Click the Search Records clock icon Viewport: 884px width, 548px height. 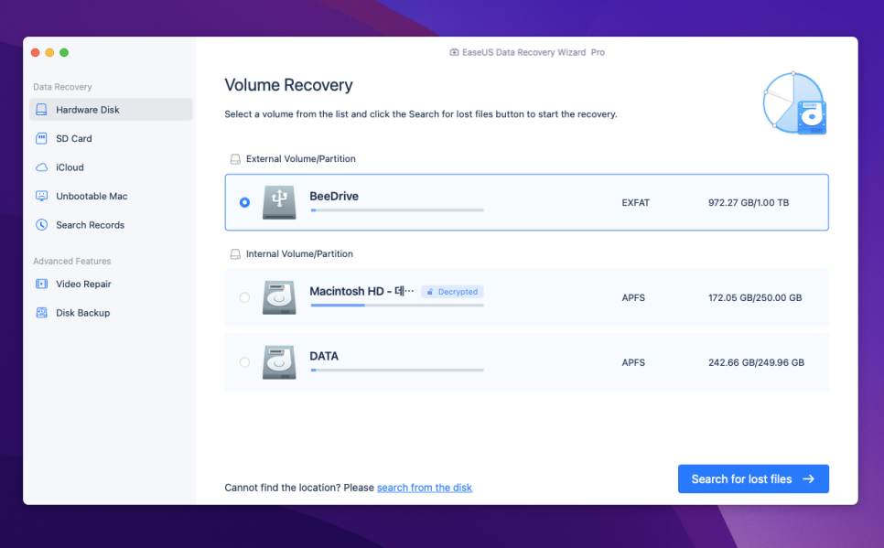click(x=42, y=224)
